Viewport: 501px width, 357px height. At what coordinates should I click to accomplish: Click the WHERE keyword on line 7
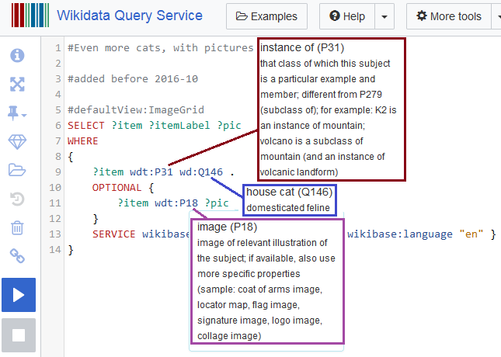[83, 140]
